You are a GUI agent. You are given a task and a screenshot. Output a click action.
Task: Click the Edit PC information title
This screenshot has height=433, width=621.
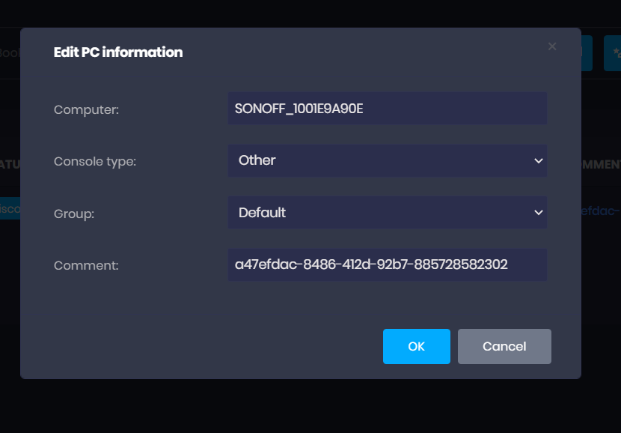118,52
